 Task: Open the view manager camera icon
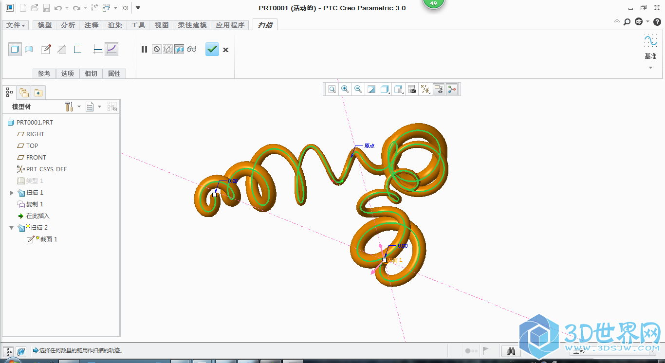pos(412,89)
